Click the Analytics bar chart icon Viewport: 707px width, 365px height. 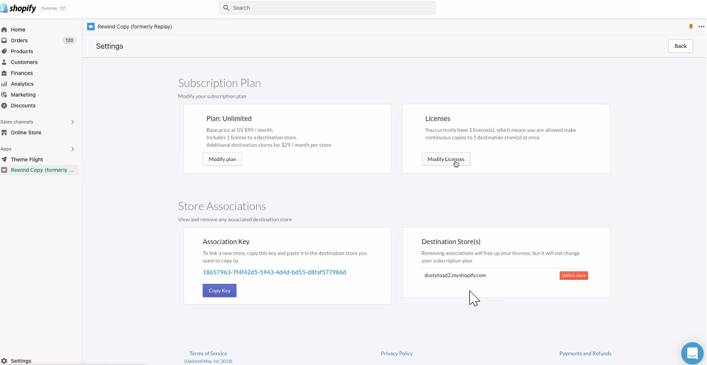[x=4, y=84]
